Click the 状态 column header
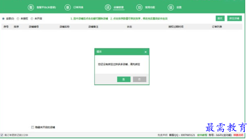The height and width of the screenshot is (139, 250). coord(129,27)
